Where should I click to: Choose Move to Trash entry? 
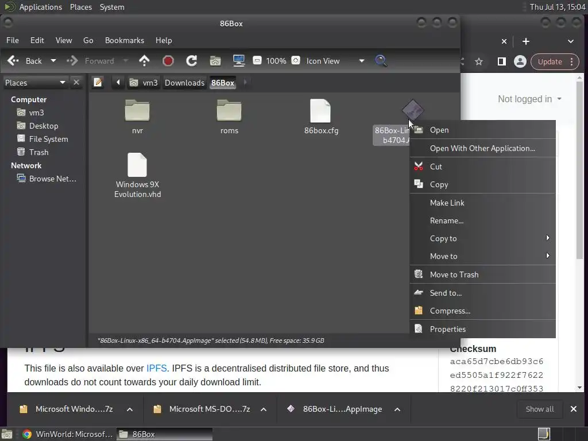point(482,274)
